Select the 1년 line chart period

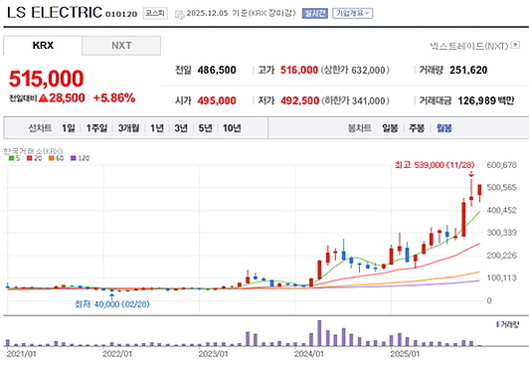pyautogui.click(x=157, y=128)
